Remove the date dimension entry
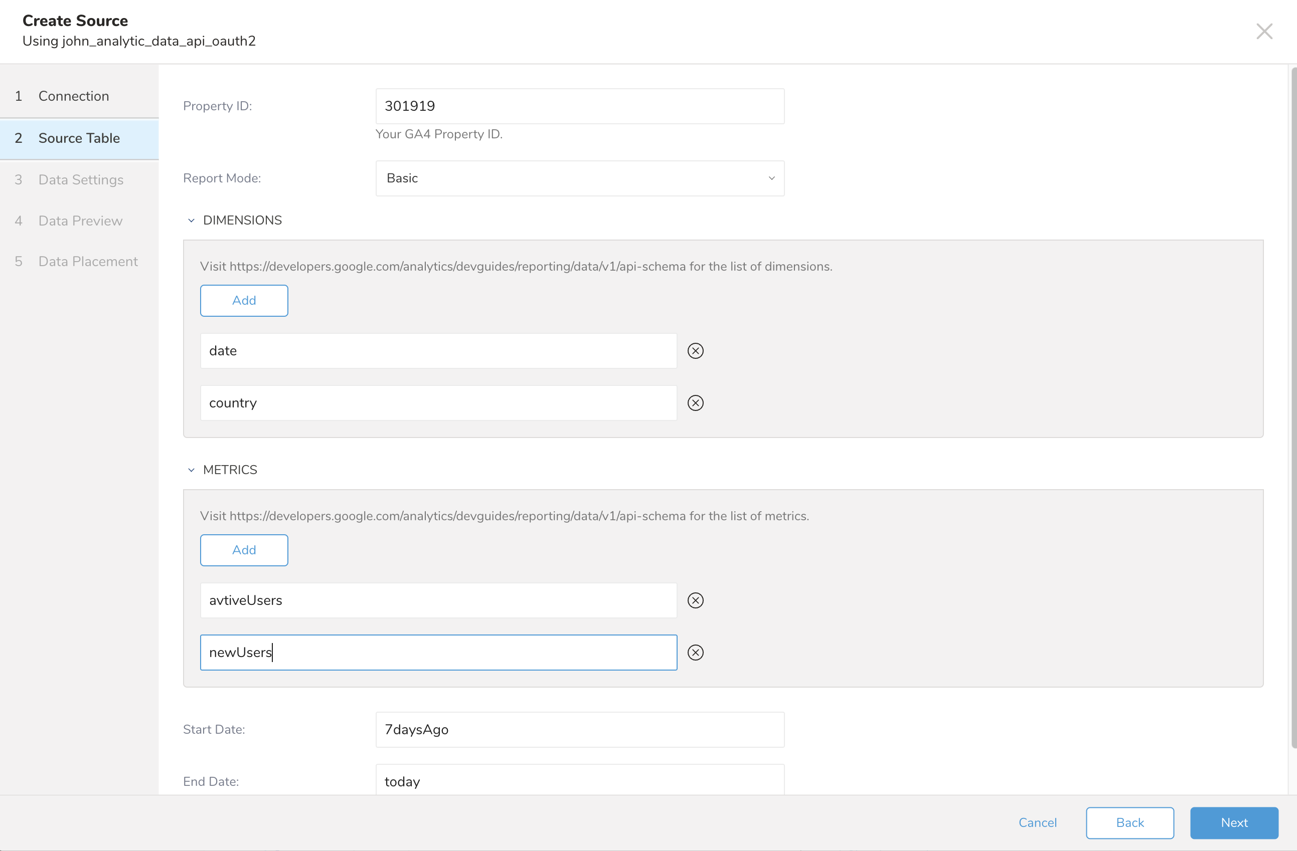This screenshot has width=1297, height=851. [x=695, y=351]
